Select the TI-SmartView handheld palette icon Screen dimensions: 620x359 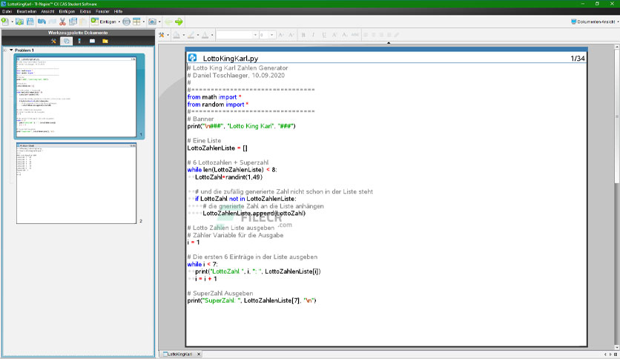[79, 41]
